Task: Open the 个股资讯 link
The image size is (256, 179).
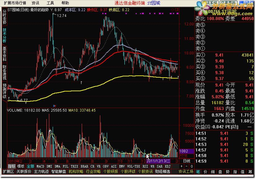Action: coord(145,172)
